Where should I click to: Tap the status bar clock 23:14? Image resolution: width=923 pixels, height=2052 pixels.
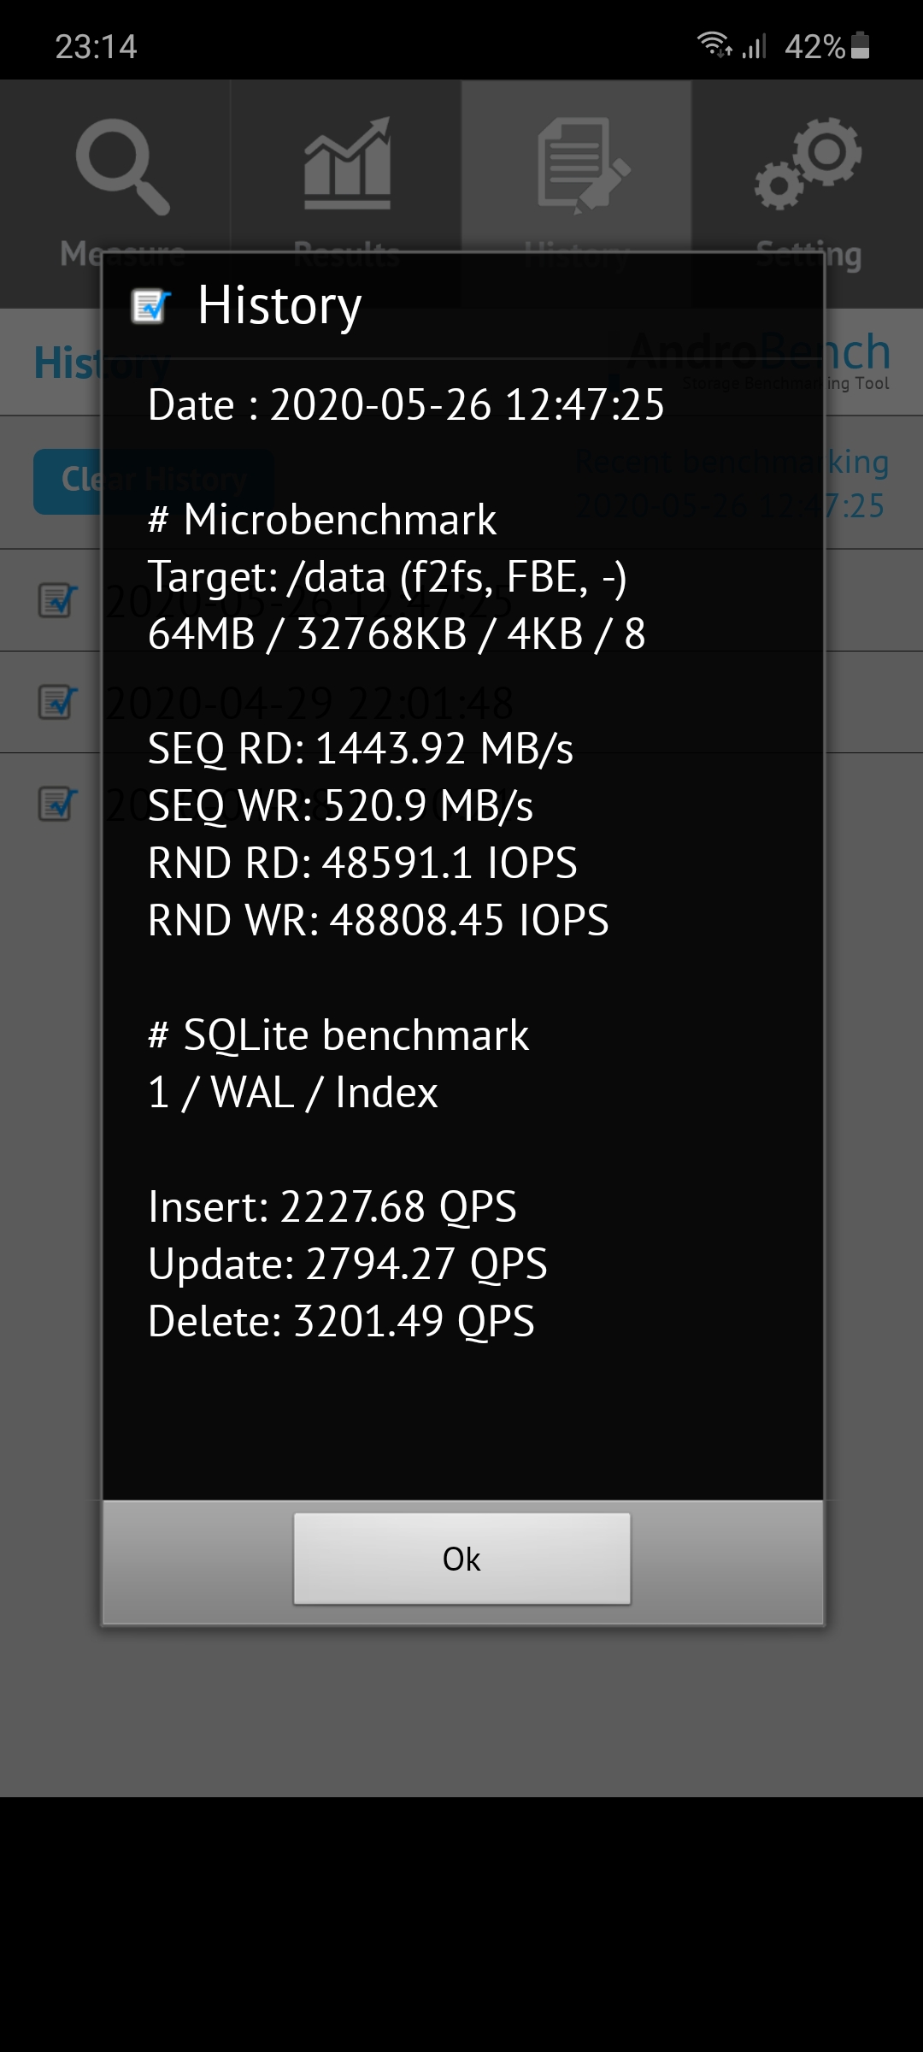point(96,46)
